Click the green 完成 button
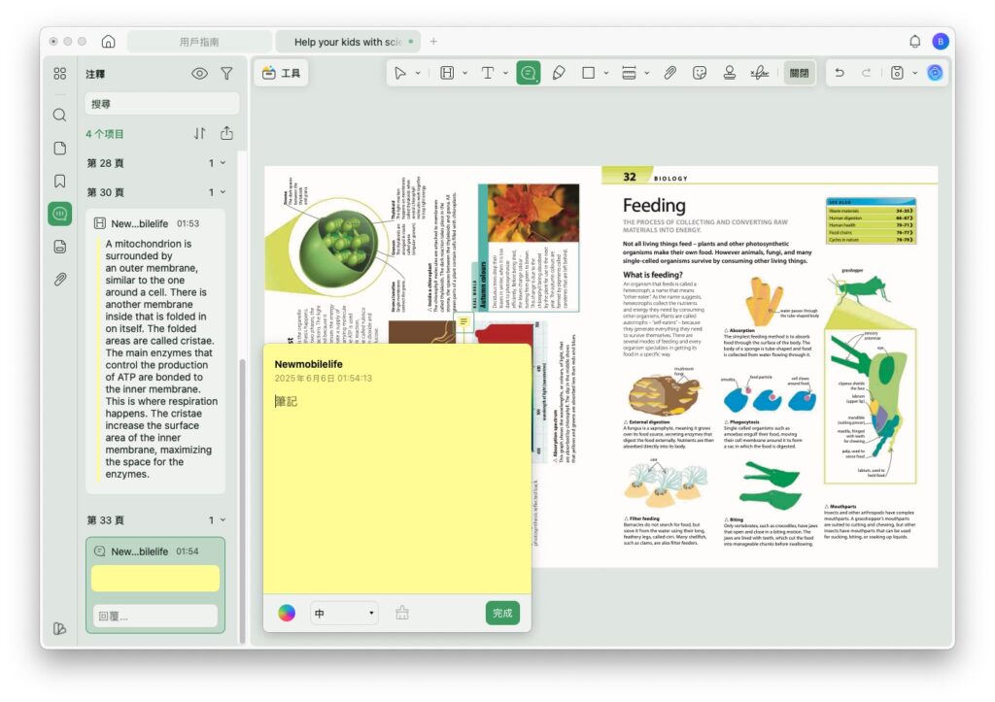Screen dimensions: 995x702 (x=502, y=614)
